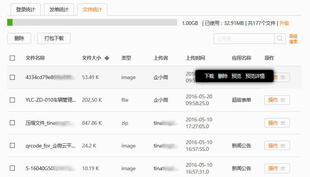Switch to 登录统计 tab

[x=25, y=9]
